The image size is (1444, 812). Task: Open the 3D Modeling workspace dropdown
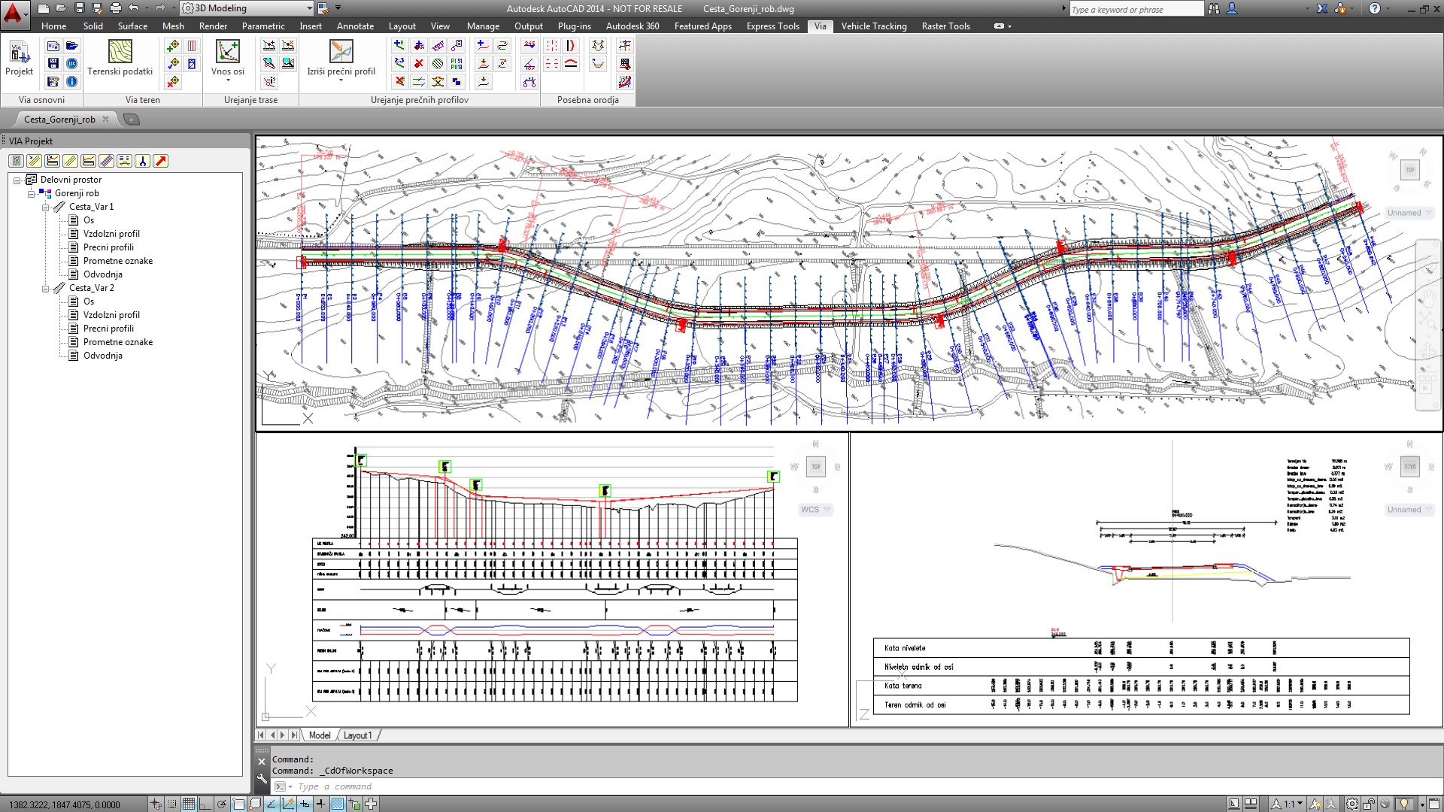pos(309,8)
